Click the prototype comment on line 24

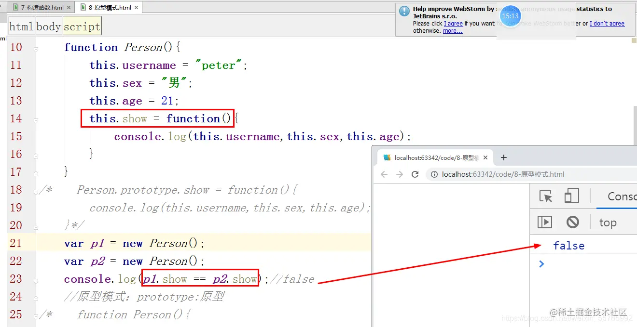144,297
